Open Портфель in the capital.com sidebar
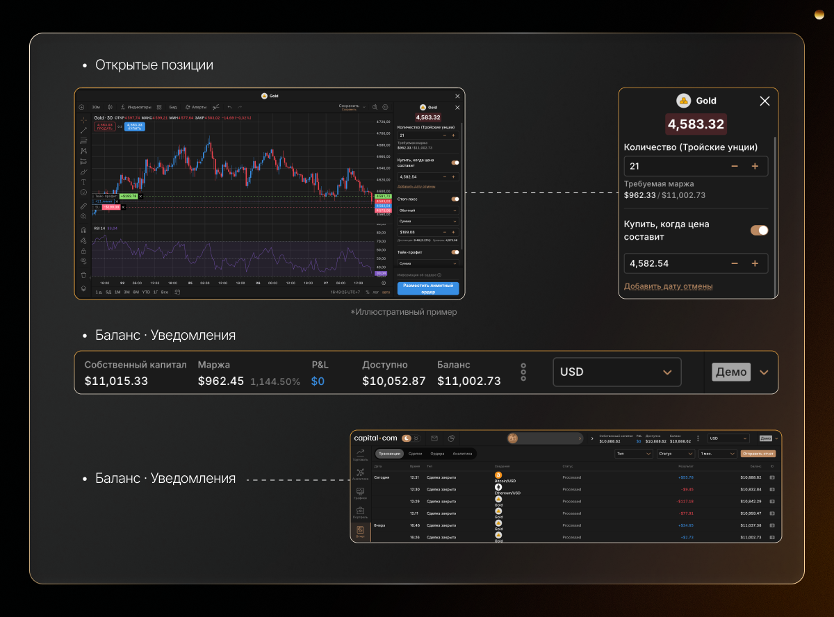This screenshot has width=834, height=617. coord(361,512)
